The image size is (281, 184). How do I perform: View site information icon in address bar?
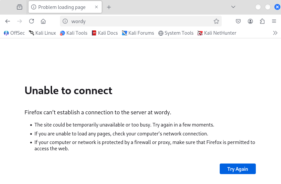(x=65, y=21)
